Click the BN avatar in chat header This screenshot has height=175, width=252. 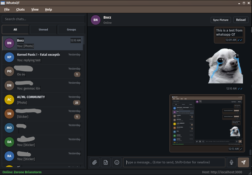96,20
